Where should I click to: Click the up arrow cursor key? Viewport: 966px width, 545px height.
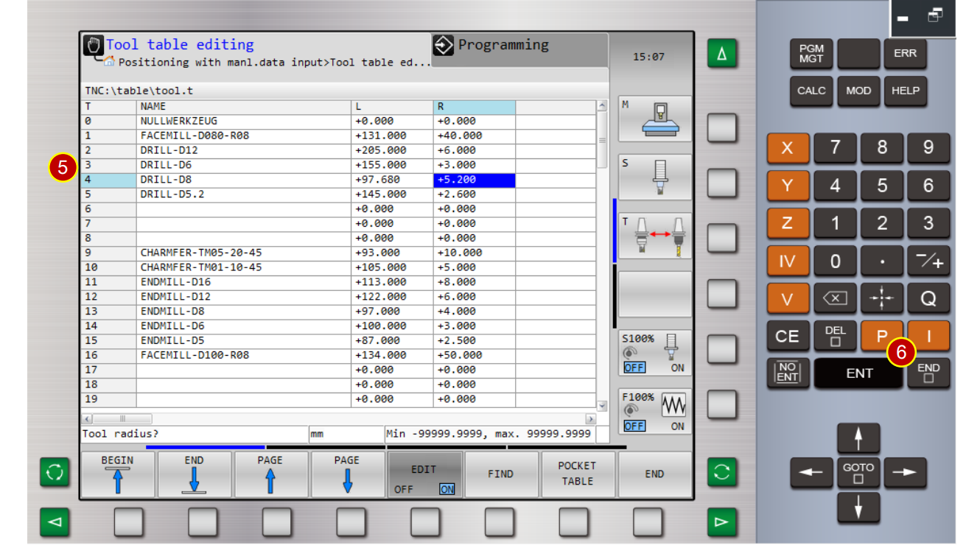coord(858,438)
